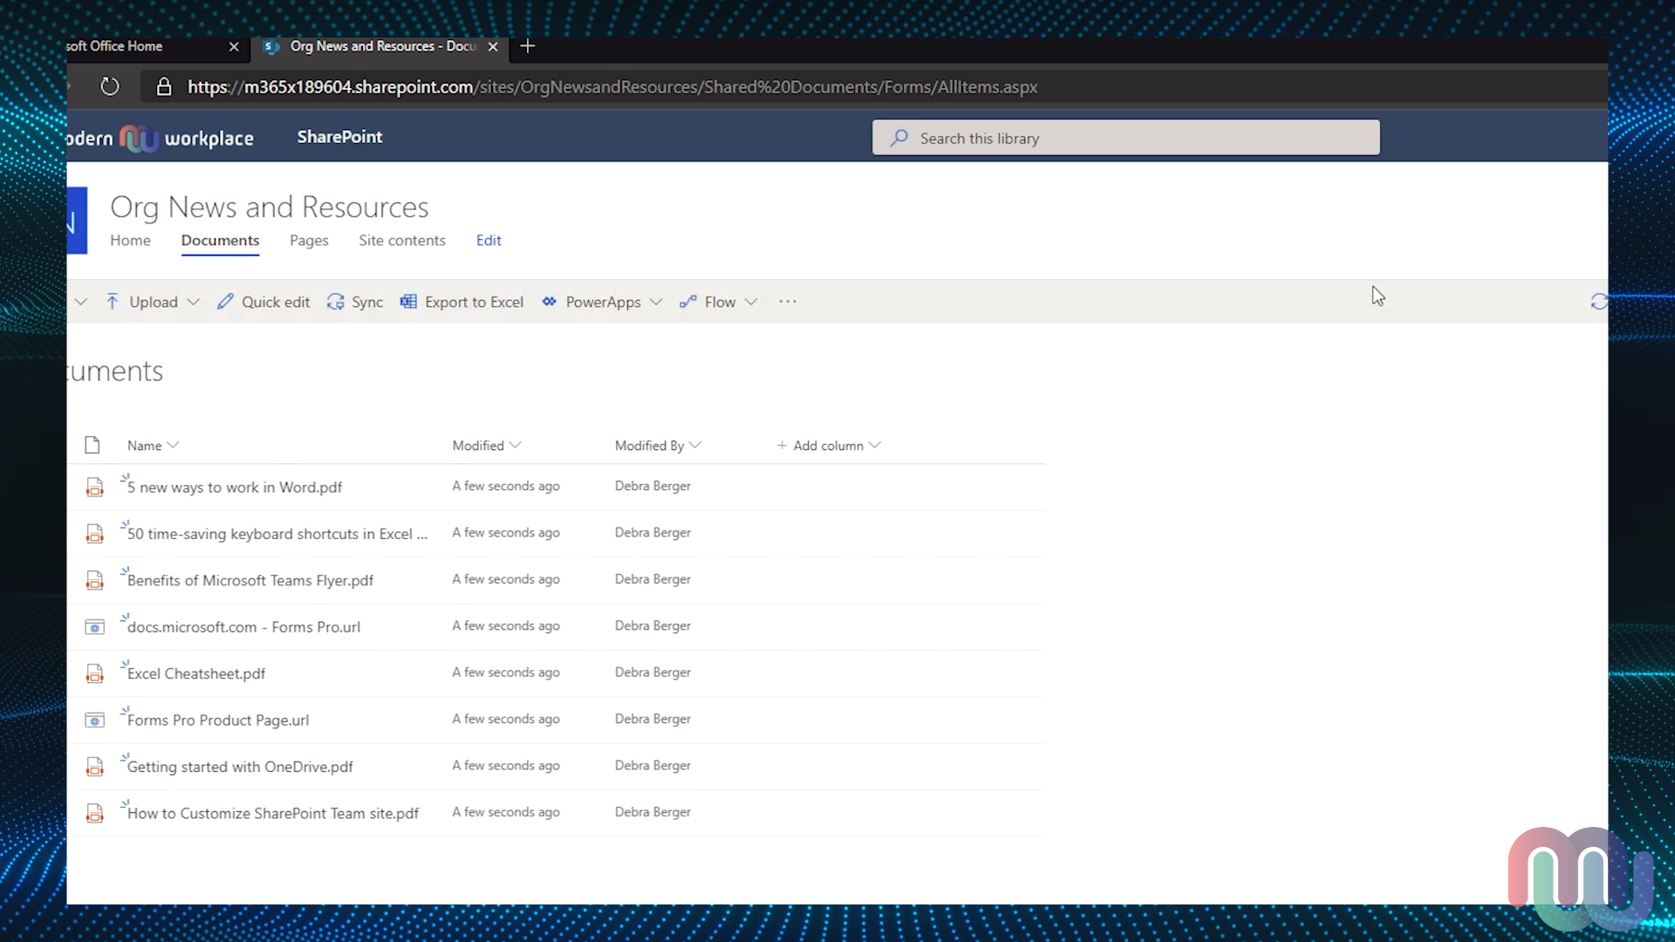Expand the Flow dropdown chevron
The image size is (1675, 942).
click(751, 302)
